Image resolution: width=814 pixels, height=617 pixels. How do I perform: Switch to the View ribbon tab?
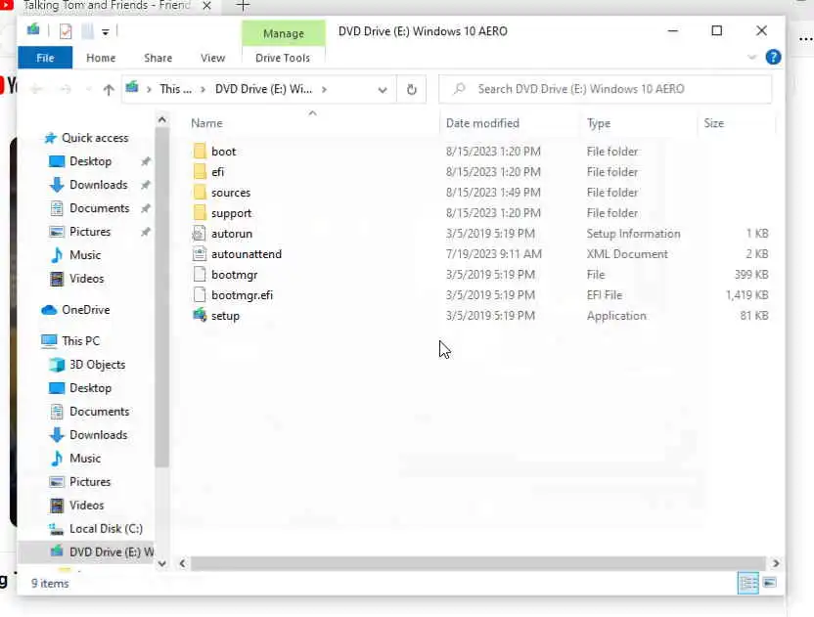pos(213,58)
